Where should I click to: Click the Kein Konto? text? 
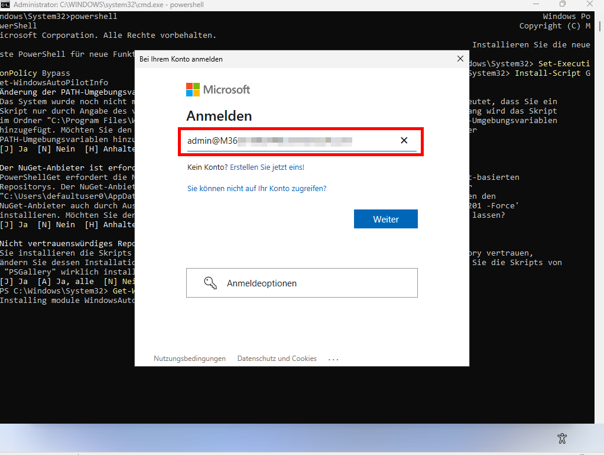click(207, 167)
